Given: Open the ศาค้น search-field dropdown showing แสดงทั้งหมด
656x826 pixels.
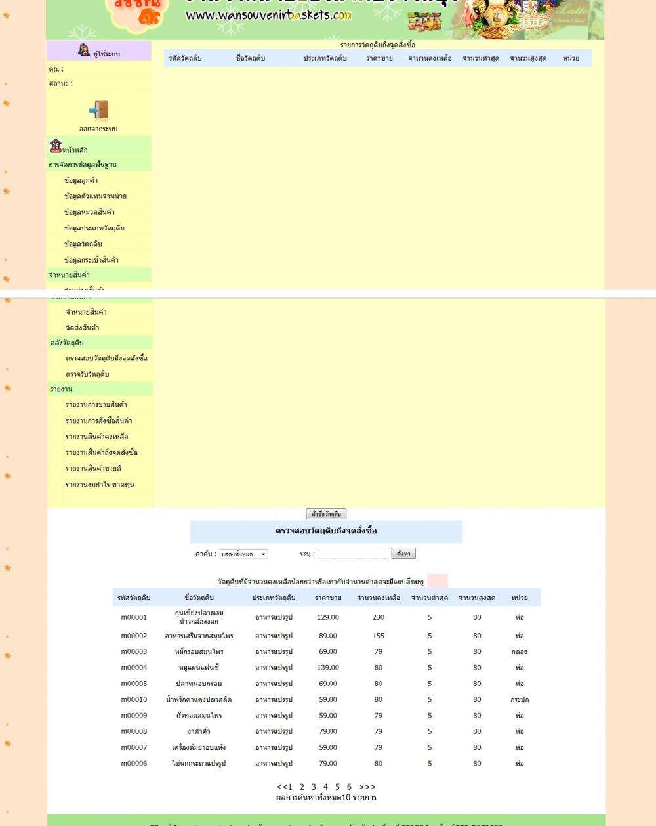Looking at the screenshot, I should [243, 554].
